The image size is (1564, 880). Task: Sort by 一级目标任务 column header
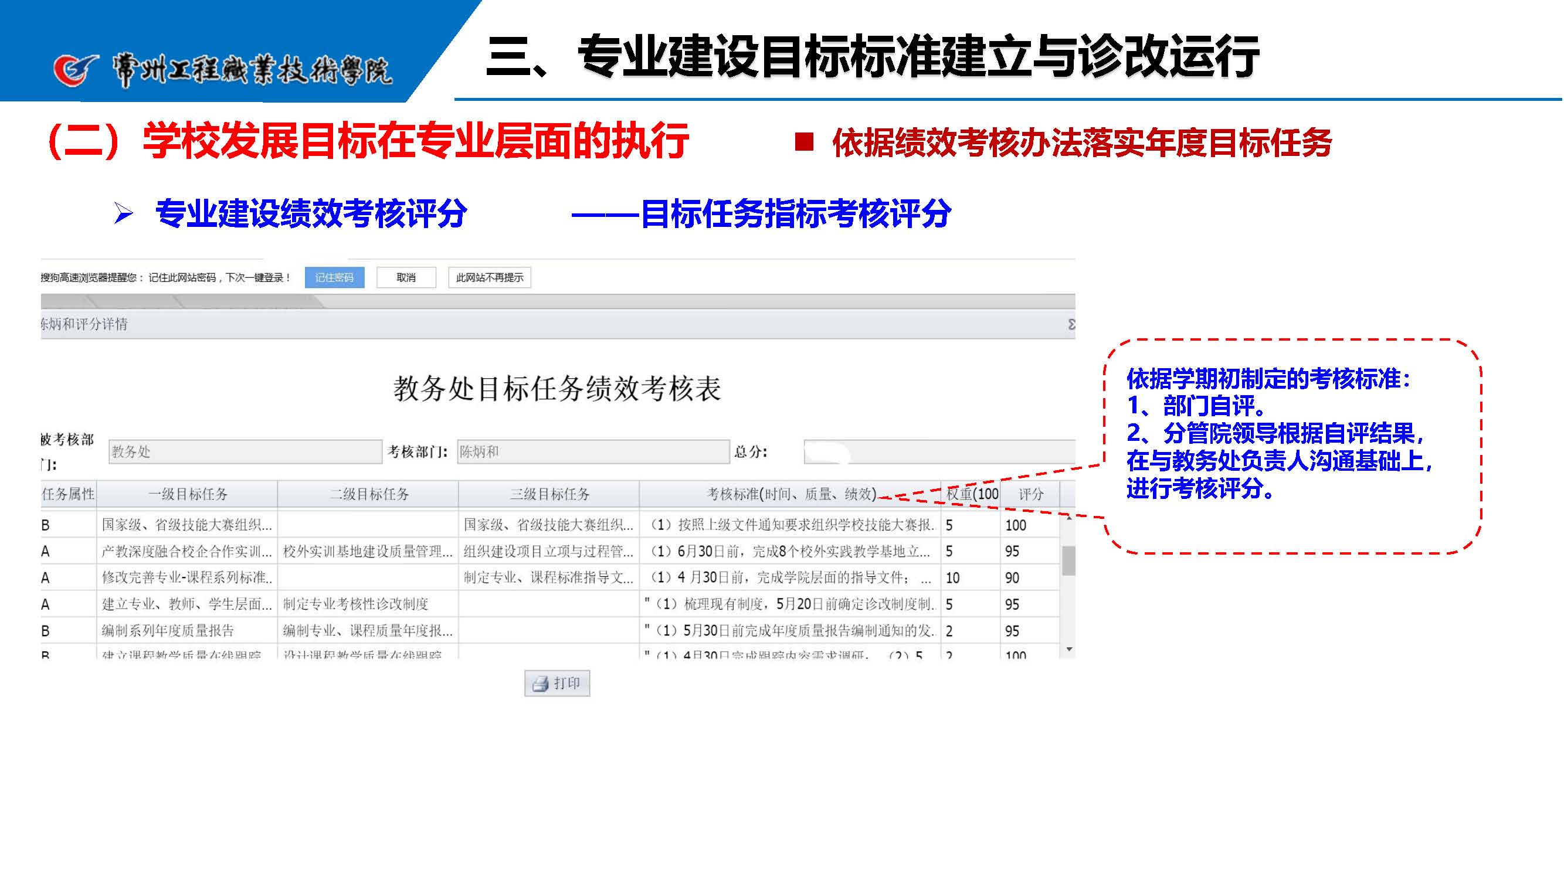188,494
